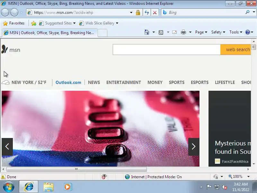Open the Suggested Sites dropdown

(x=57, y=23)
